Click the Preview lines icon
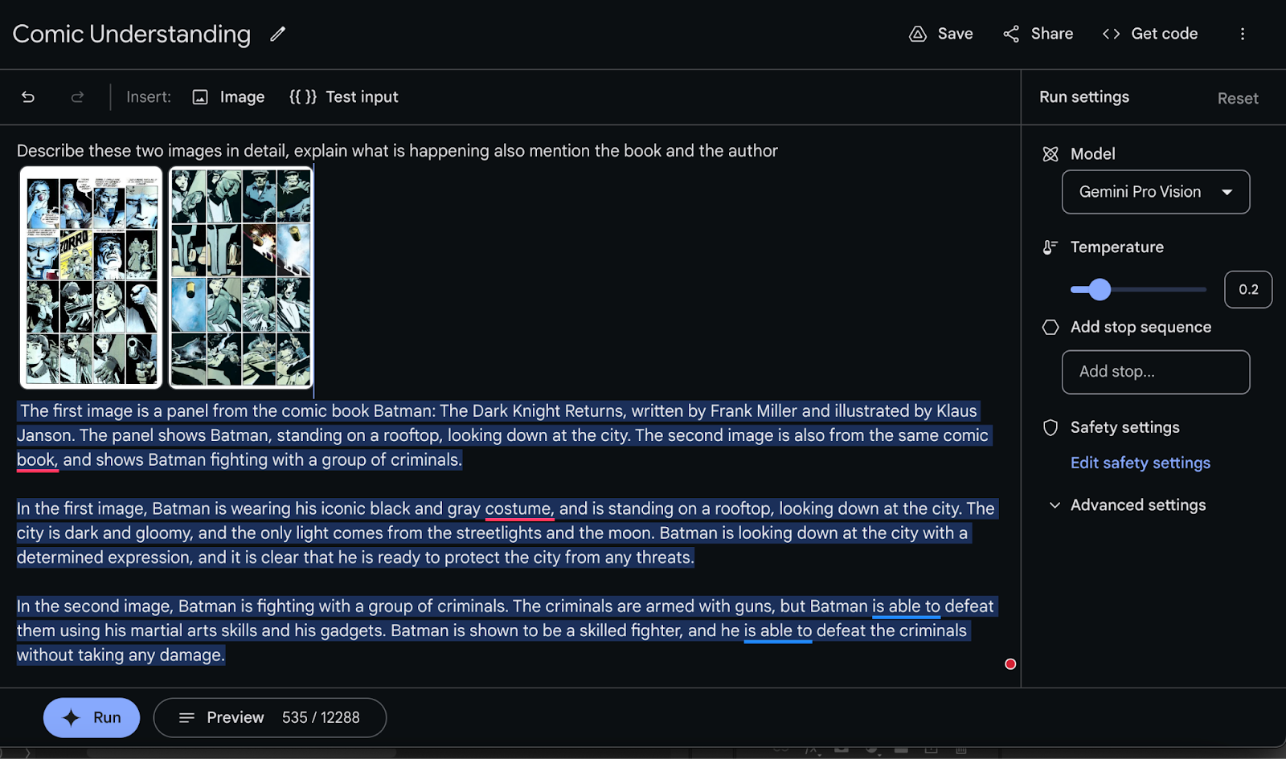This screenshot has width=1286, height=759. pyautogui.click(x=186, y=717)
